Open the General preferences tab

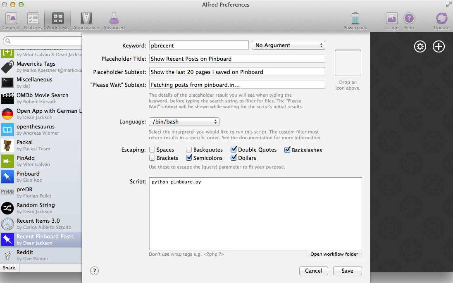(x=11, y=21)
